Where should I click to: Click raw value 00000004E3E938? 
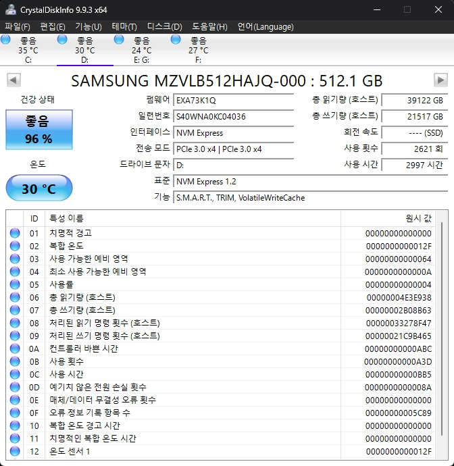(399, 297)
